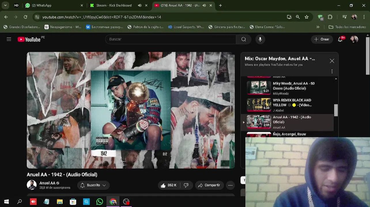The height and width of the screenshot is (207, 370).
Task: Open WhatsApp from the taskbar
Action: 99,202
